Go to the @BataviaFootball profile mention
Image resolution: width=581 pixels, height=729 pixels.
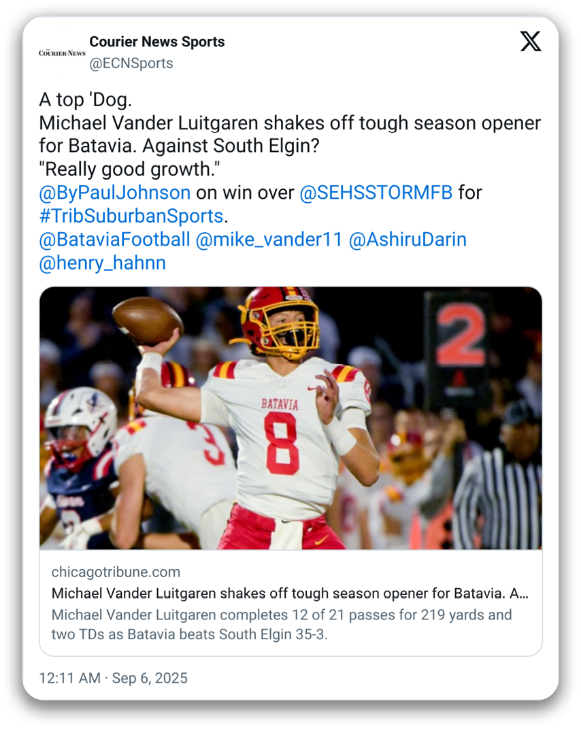click(114, 240)
